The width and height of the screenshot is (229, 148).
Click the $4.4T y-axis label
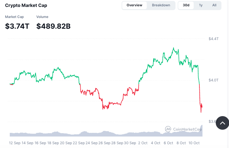tap(213, 39)
